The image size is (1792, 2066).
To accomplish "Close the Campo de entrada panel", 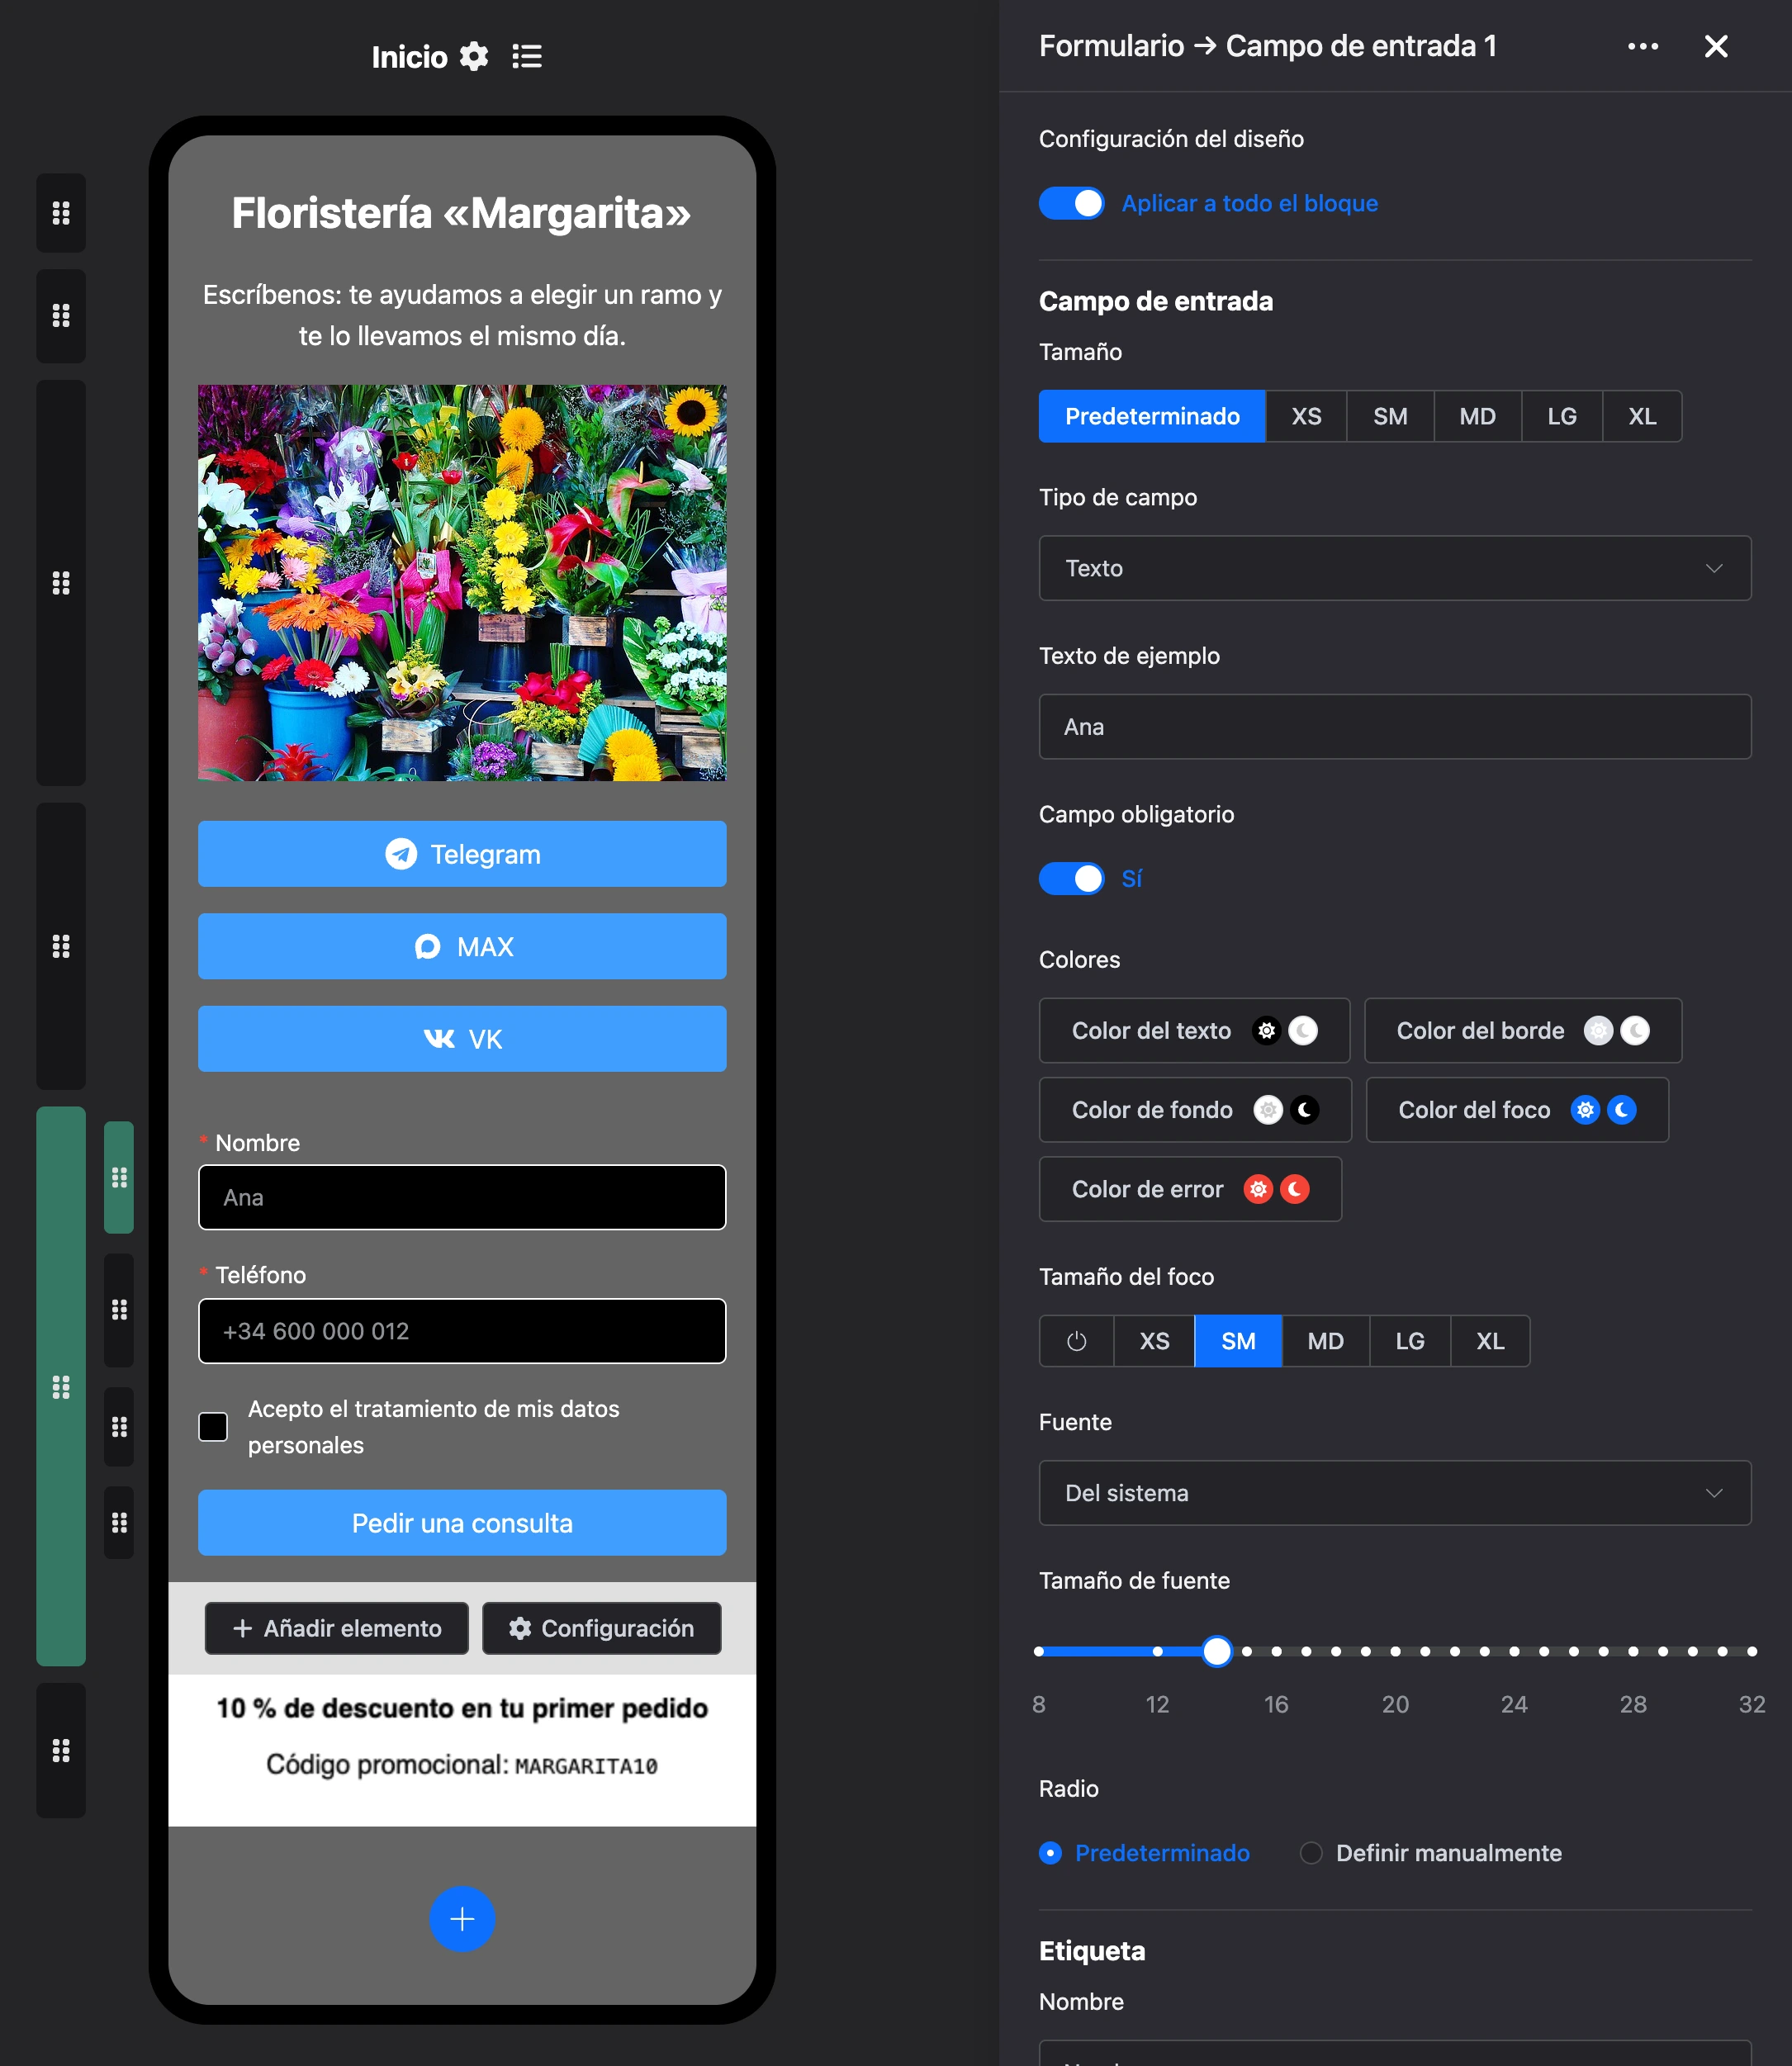I will 1716,46.
